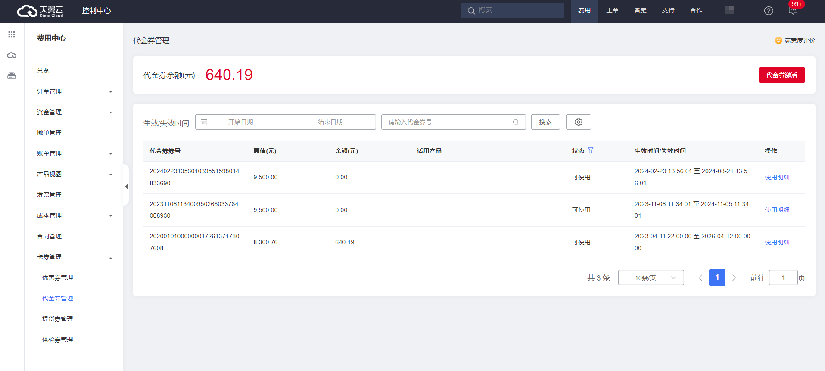Open the 10条/页 page size dropdown
Screen dimensions: 825x371
coord(651,278)
